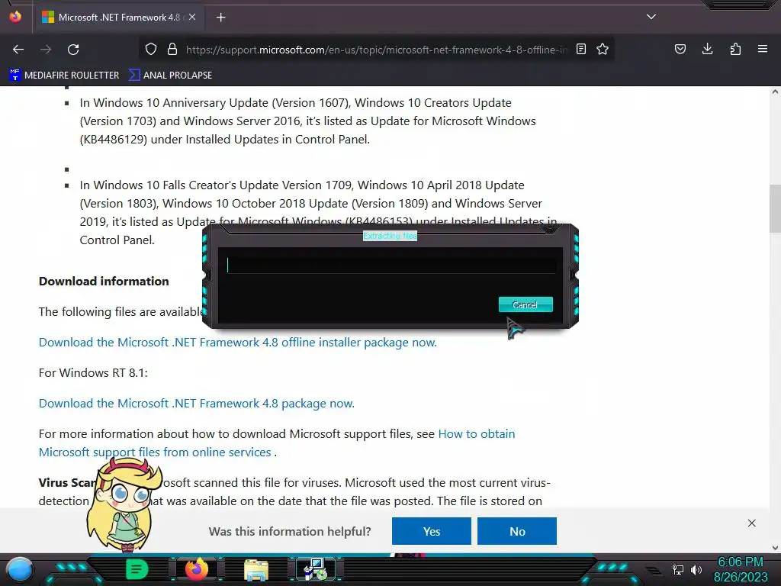This screenshot has width=781, height=586.
Task: Open the Pocket save icon
Action: (680, 50)
